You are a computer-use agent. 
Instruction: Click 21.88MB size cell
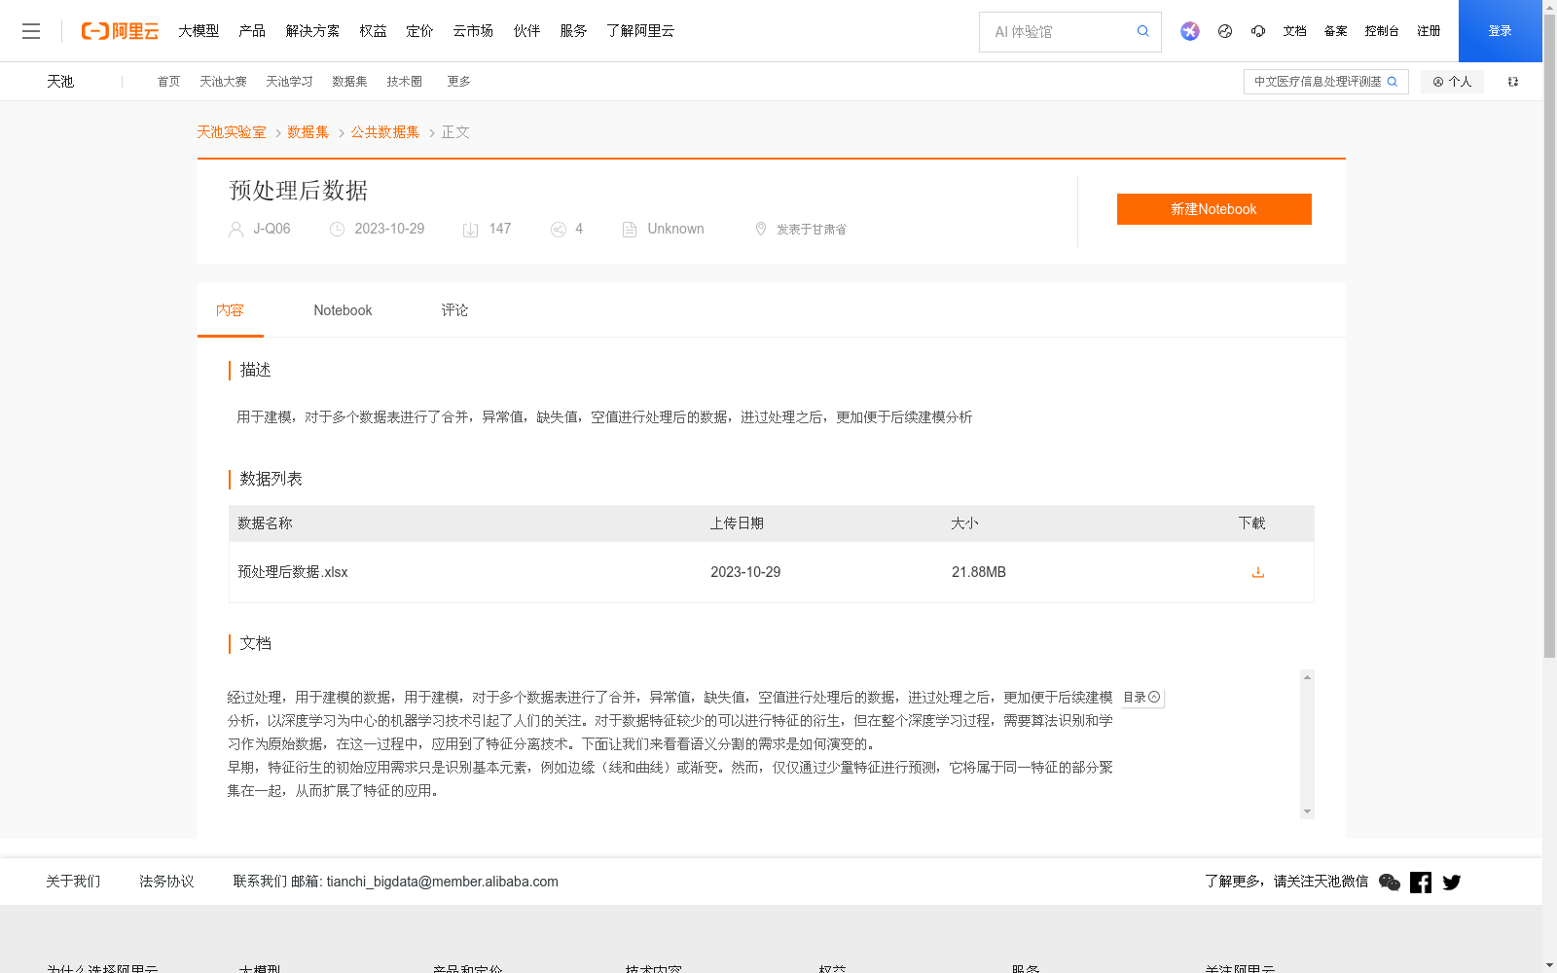979,572
